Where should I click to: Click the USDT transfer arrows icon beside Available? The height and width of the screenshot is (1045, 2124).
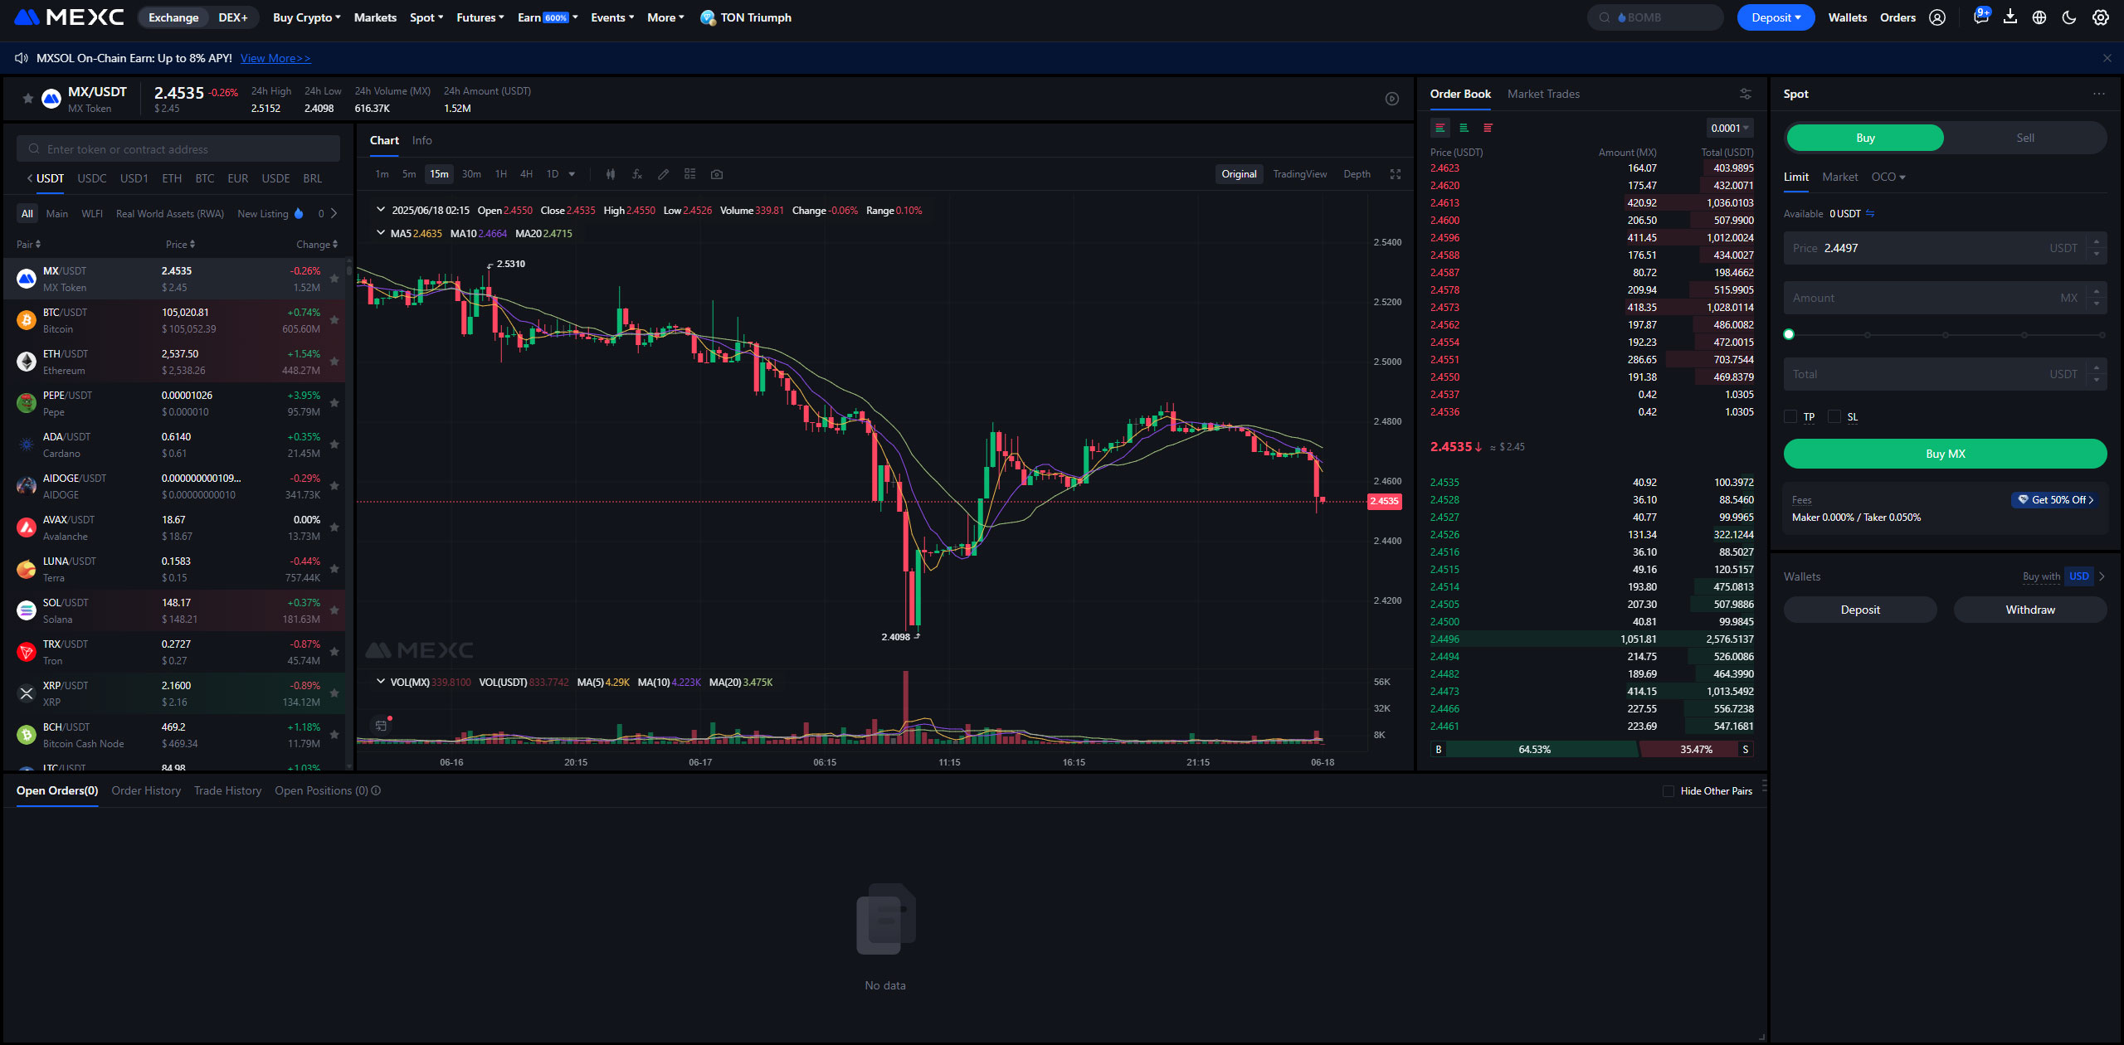pos(1870,214)
